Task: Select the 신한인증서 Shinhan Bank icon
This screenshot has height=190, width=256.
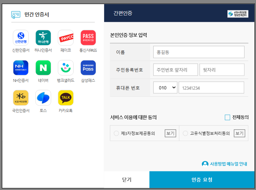Action: tap(21, 38)
